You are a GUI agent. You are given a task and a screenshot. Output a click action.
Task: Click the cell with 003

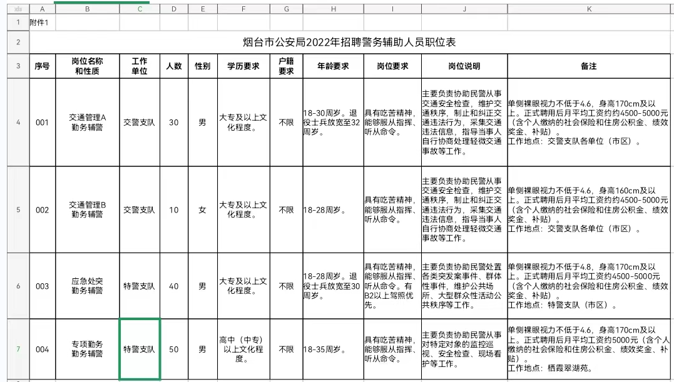[x=42, y=286]
